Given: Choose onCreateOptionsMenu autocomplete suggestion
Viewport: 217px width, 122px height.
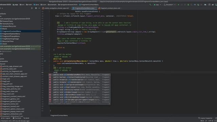Looking at the screenshot, I should (x=79, y=75).
